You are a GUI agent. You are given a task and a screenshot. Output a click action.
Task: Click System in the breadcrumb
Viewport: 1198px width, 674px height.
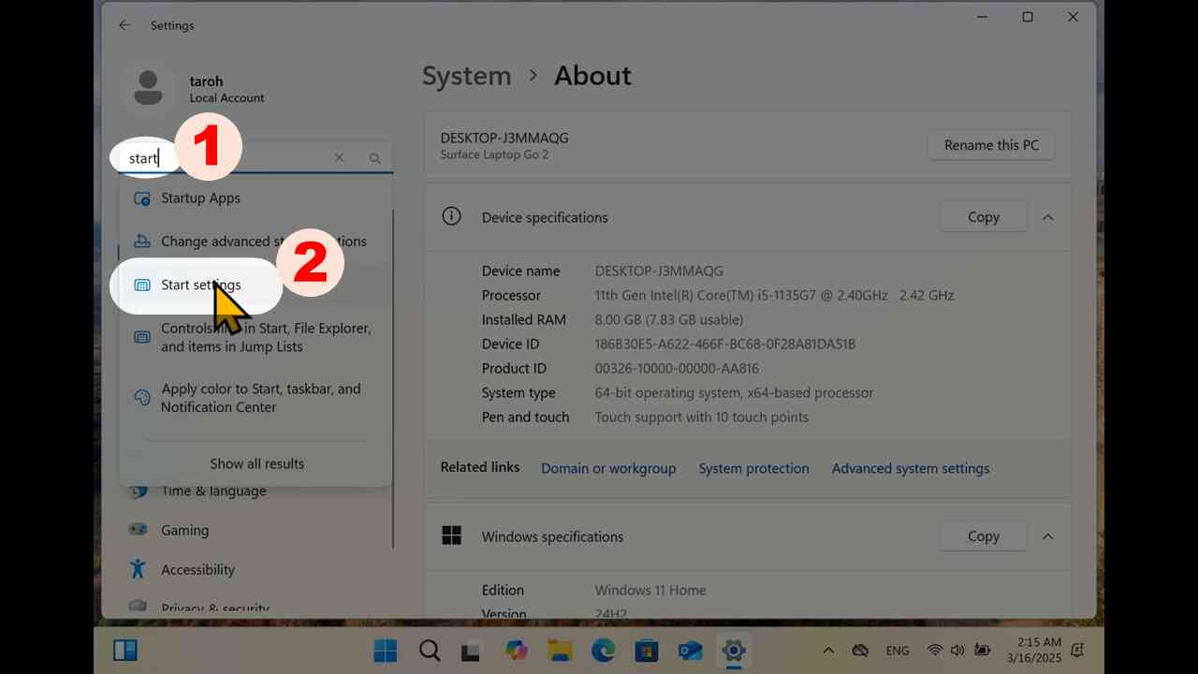(x=467, y=76)
